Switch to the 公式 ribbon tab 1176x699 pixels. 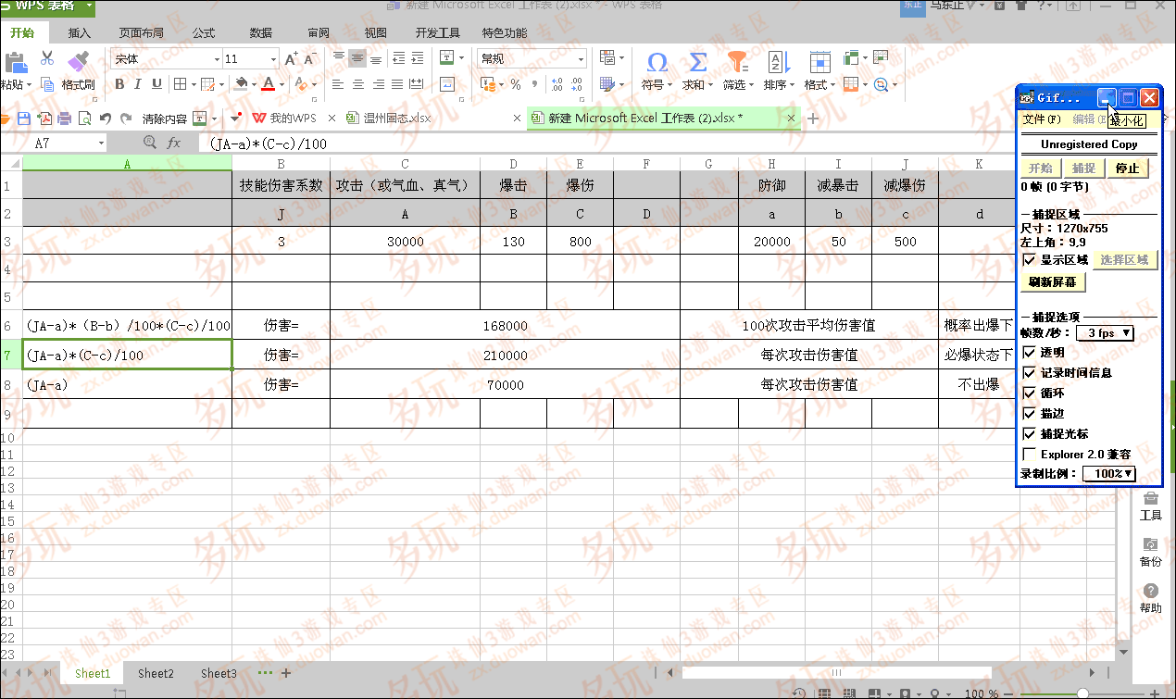coord(203,33)
